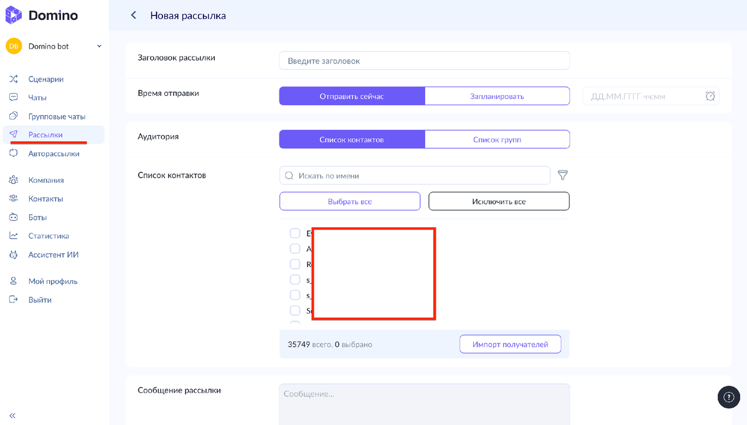The height and width of the screenshot is (425, 747).
Task: Open Чаты menu item
Action: coord(37,98)
